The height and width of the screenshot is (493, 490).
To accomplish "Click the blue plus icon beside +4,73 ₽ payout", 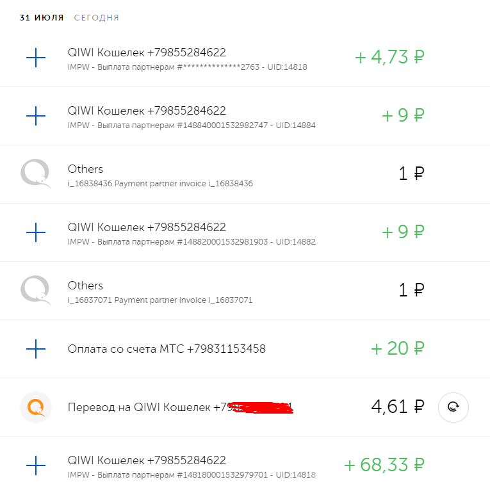I will click(x=36, y=58).
